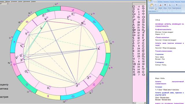
Task: Click the Libra sign on the outer ring
Action: pos(106,42)
